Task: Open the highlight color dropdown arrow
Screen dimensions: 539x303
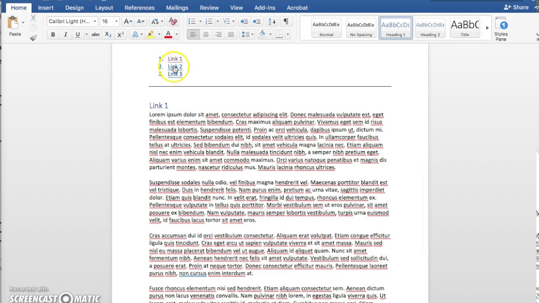Action: tap(159, 35)
